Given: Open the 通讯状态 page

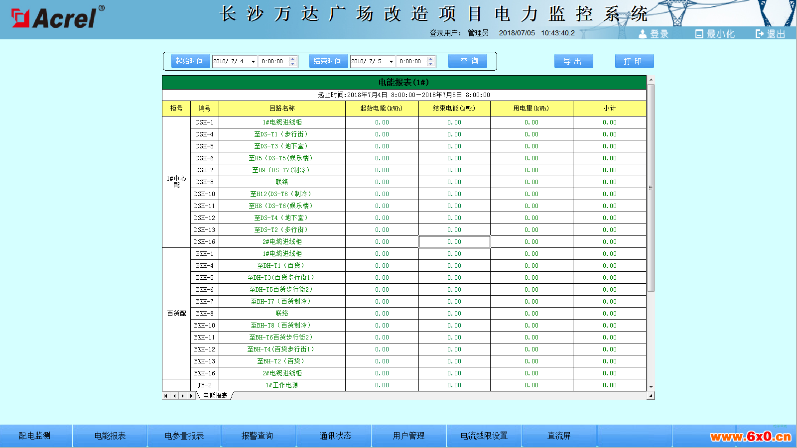Looking at the screenshot, I should (335, 436).
